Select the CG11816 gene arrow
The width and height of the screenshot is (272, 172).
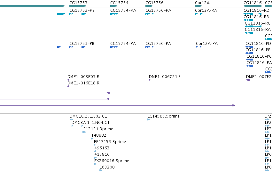[253, 6]
